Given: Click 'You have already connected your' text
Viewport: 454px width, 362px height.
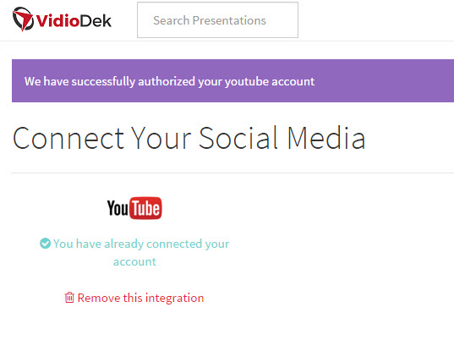Looking at the screenshot, I should click(141, 244).
